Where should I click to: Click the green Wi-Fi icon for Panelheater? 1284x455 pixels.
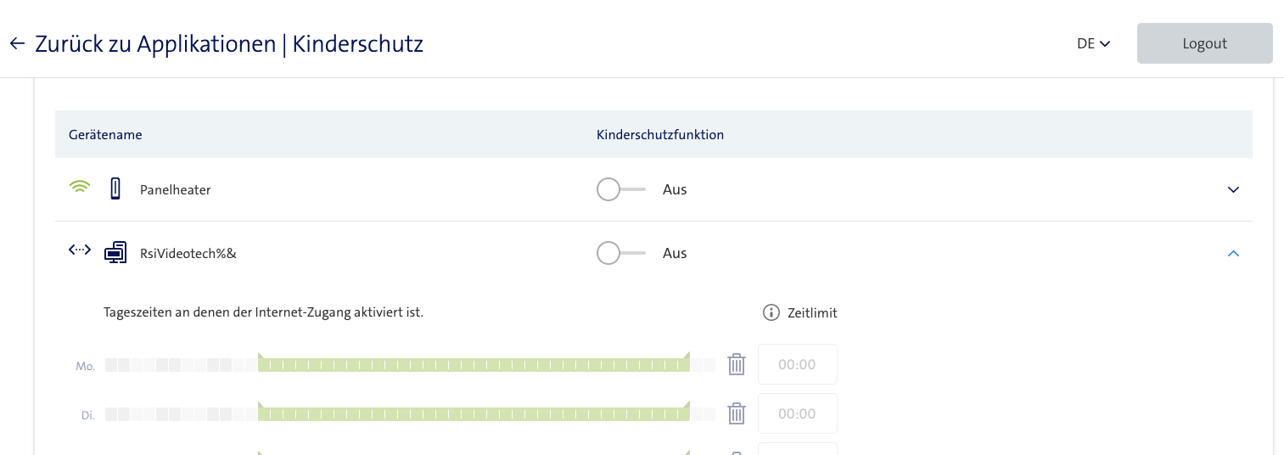click(x=79, y=188)
